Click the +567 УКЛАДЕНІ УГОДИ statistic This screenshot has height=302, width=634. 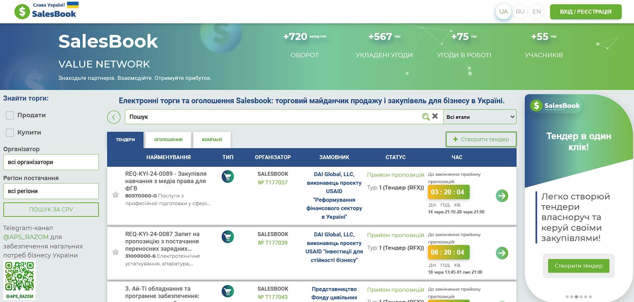click(x=384, y=45)
